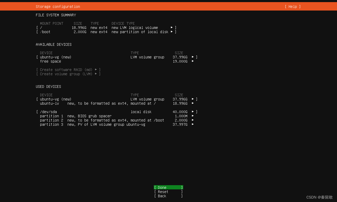Image resolution: width=337 pixels, height=202 pixels.
Task: Confirm storage layout with Done
Action: coord(168,188)
